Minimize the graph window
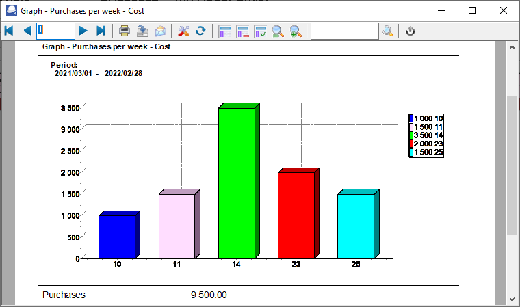This screenshot has width=520, height=307. [x=441, y=10]
